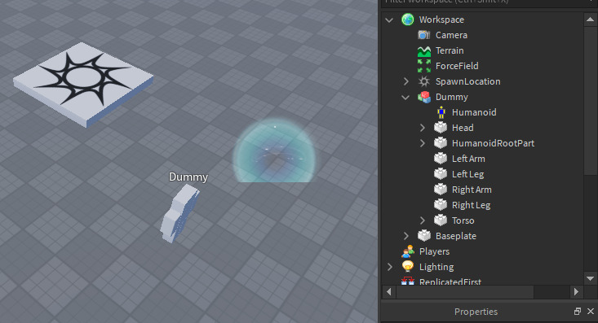Collapse the Workspace tree node

pyautogui.click(x=389, y=20)
